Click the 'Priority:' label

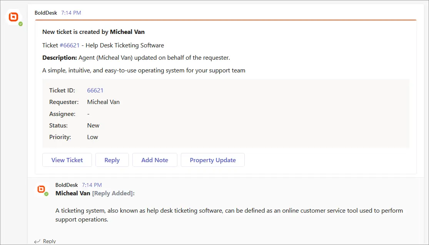[60, 137]
